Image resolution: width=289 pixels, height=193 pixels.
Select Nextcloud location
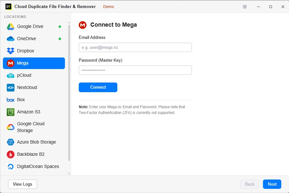click(x=34, y=87)
